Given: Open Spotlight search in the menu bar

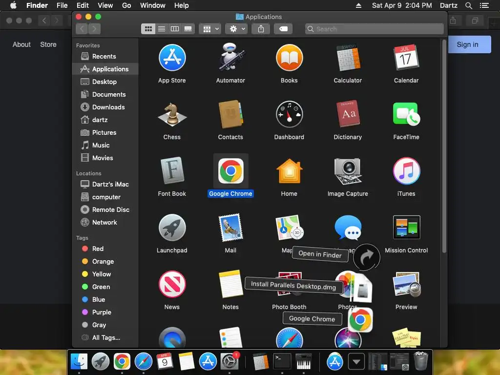Looking at the screenshot, I should [468, 5].
